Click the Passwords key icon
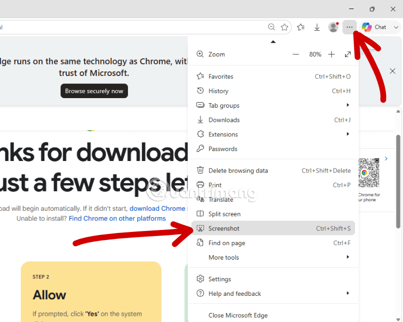Screen dimensions: 403x322 point(200,149)
